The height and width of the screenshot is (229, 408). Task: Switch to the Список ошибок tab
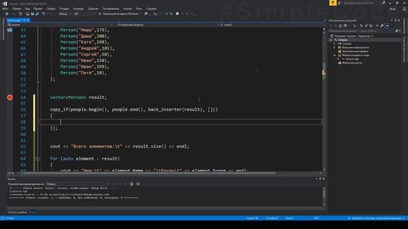17,212
